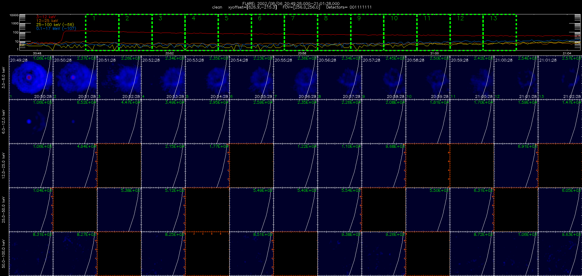Click the '50.0-100.0 keV' row label
Screen dimensions: 582x276
point(4,254)
